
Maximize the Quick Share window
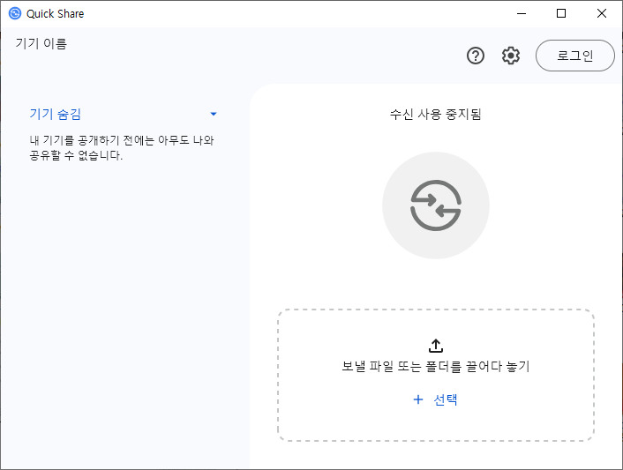click(x=561, y=13)
